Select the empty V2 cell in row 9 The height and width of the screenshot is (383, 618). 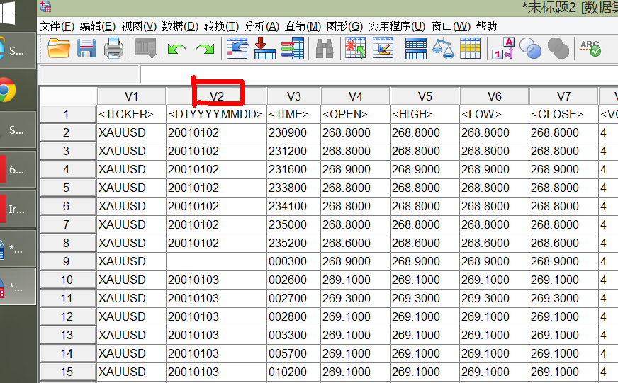(x=216, y=261)
